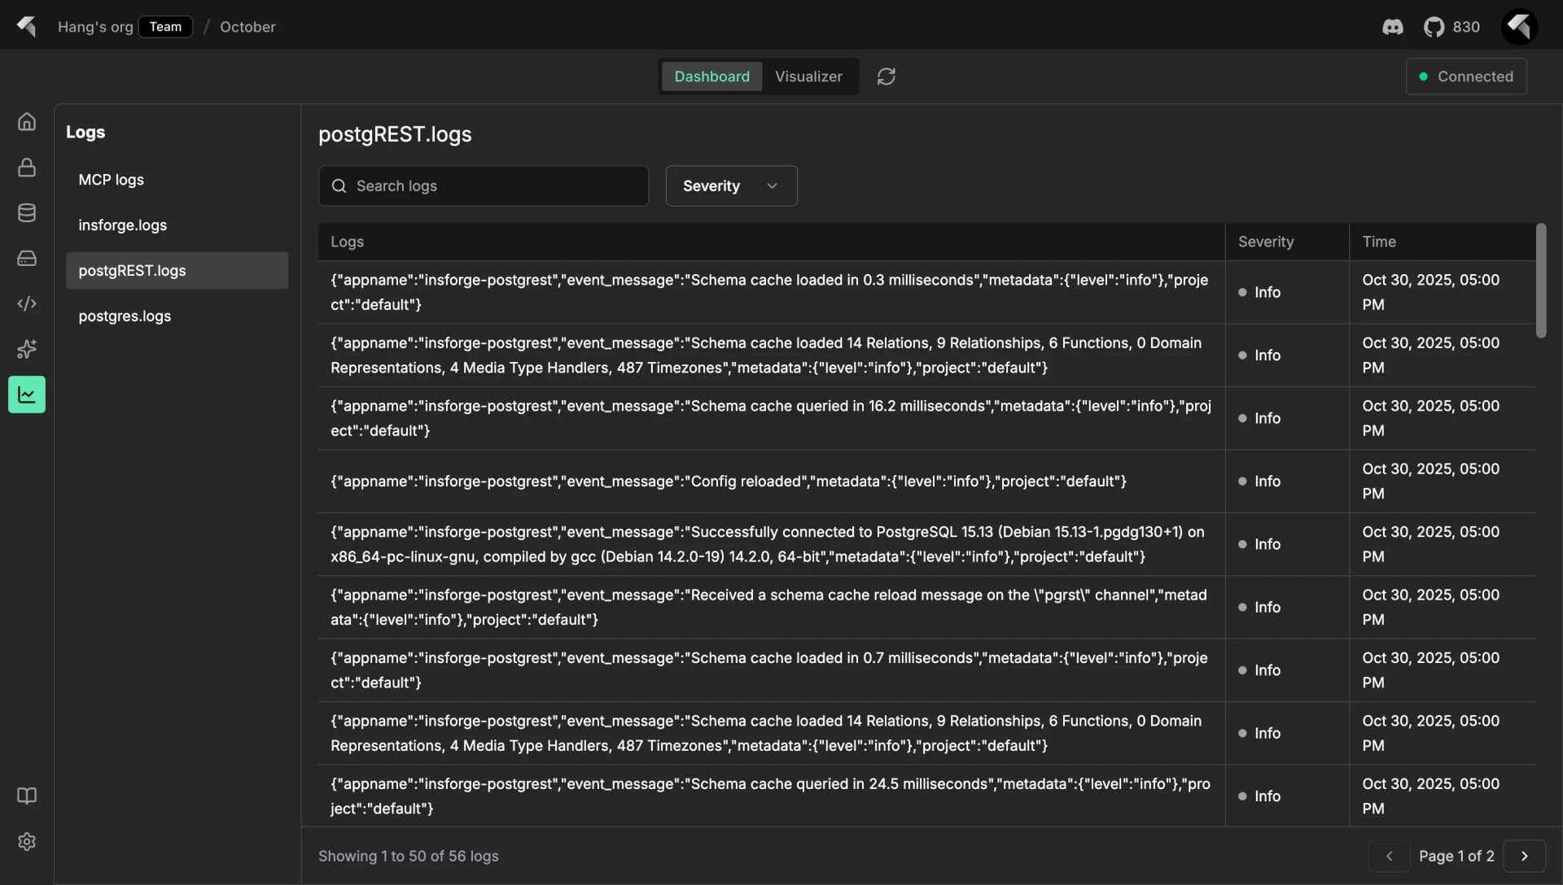Click the Storage drive icon

pyautogui.click(x=27, y=258)
